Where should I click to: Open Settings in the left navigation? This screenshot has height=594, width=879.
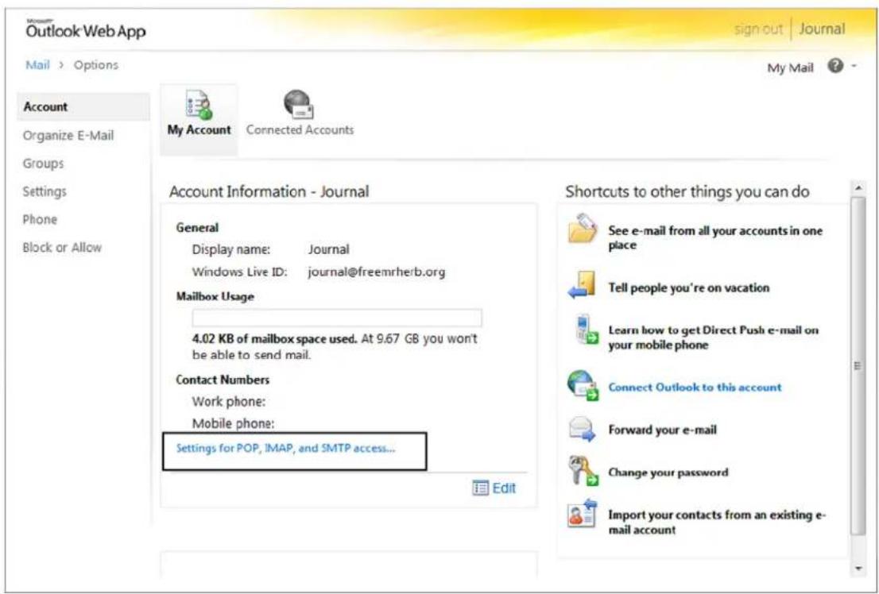45,191
